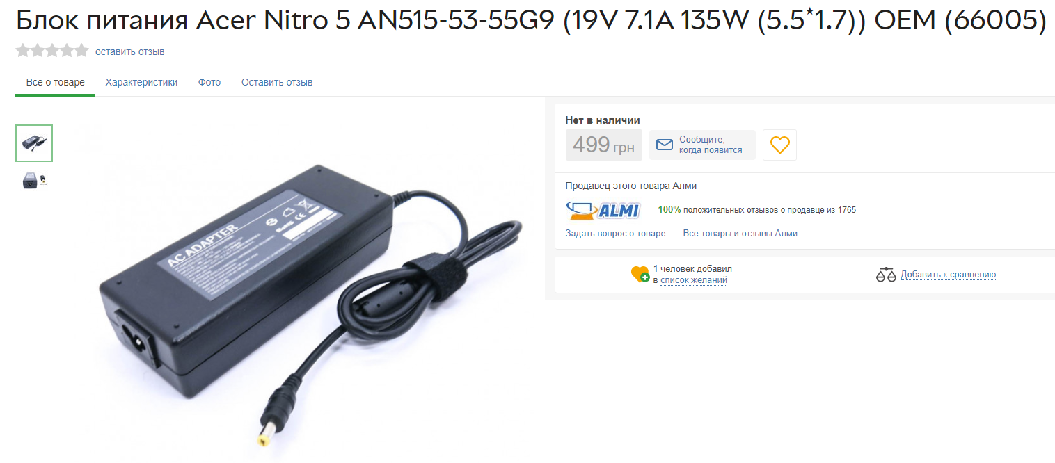The image size is (1055, 463).
Task: Click the orange heart with plus icon
Action: [x=640, y=275]
